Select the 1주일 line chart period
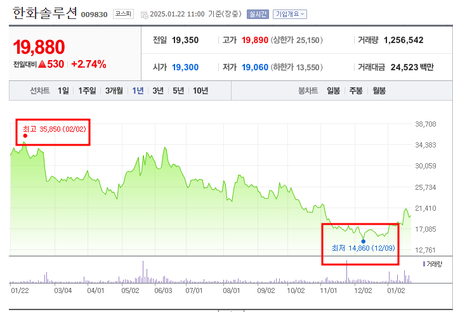Screen dimensions: 453x312 tap(88, 90)
